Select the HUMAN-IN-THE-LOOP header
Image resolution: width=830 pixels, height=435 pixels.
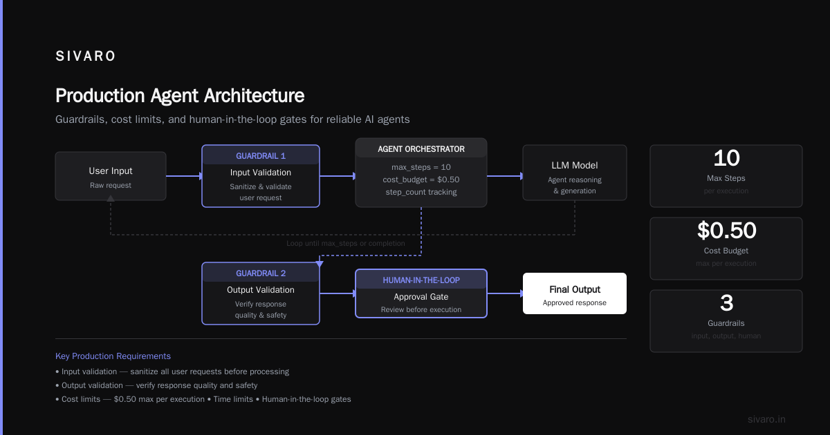click(x=421, y=280)
